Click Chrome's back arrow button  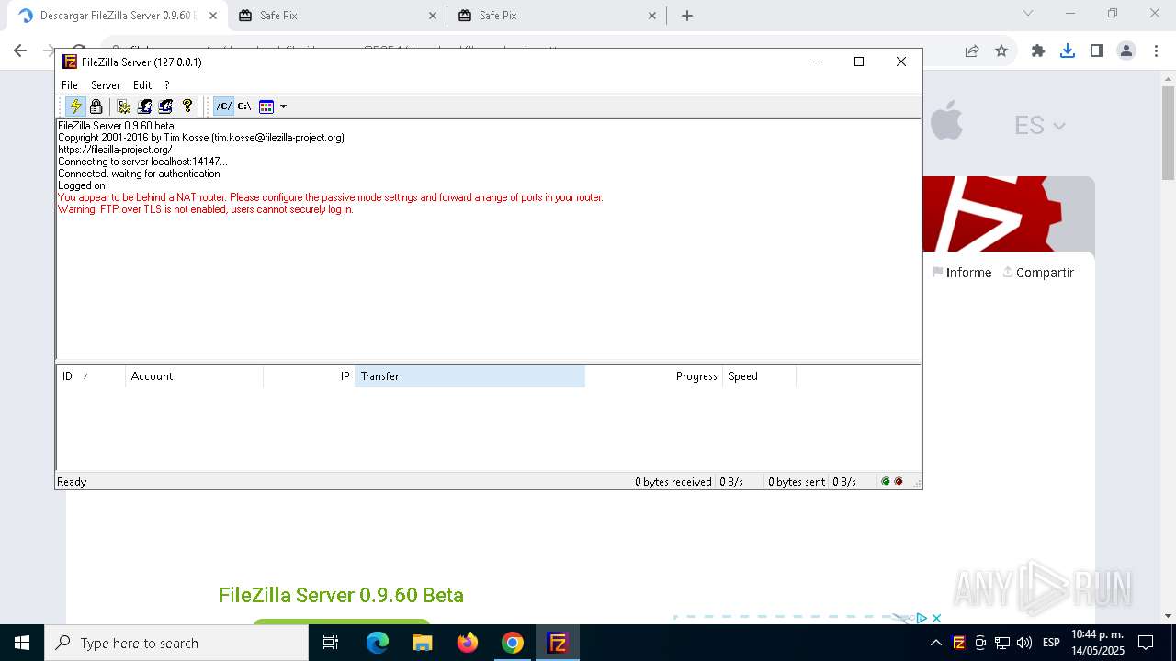(x=20, y=50)
